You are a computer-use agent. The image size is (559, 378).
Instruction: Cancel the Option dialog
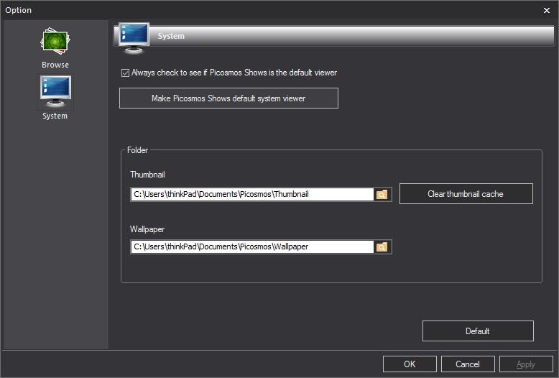coord(468,364)
